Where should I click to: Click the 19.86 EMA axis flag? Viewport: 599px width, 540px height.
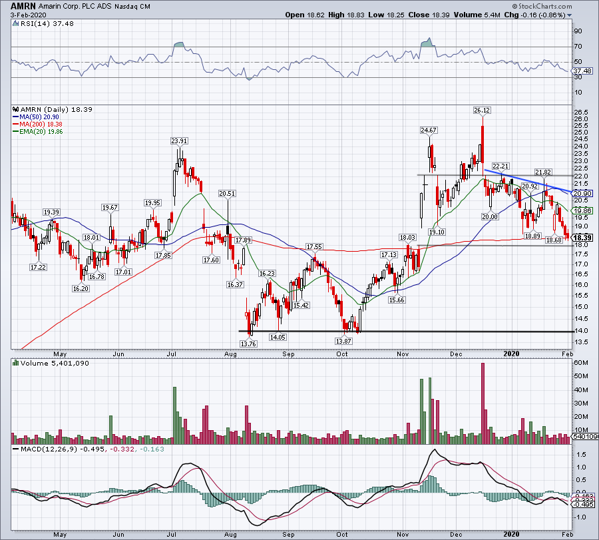click(582, 210)
